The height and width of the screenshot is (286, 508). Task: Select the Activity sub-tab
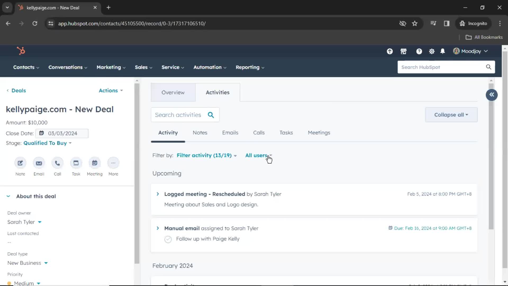[168, 133]
